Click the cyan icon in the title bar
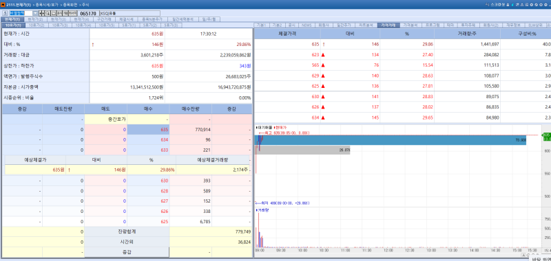 (512, 5)
